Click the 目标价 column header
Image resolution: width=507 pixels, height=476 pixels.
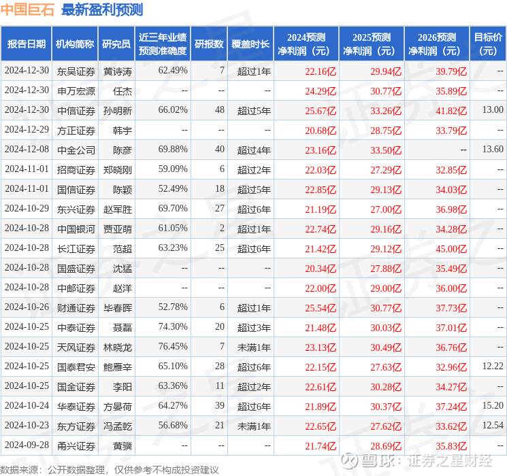coord(488,44)
